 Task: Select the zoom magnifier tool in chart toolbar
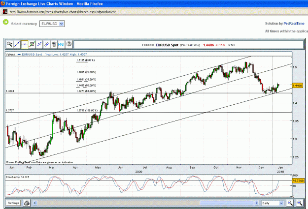[9, 44]
